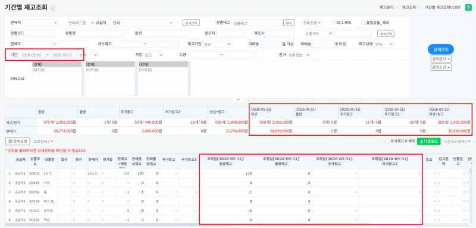Collapse the search panel with the up chevron
Image resolution: width=476 pixels, height=228 pixels.
click(238, 99)
